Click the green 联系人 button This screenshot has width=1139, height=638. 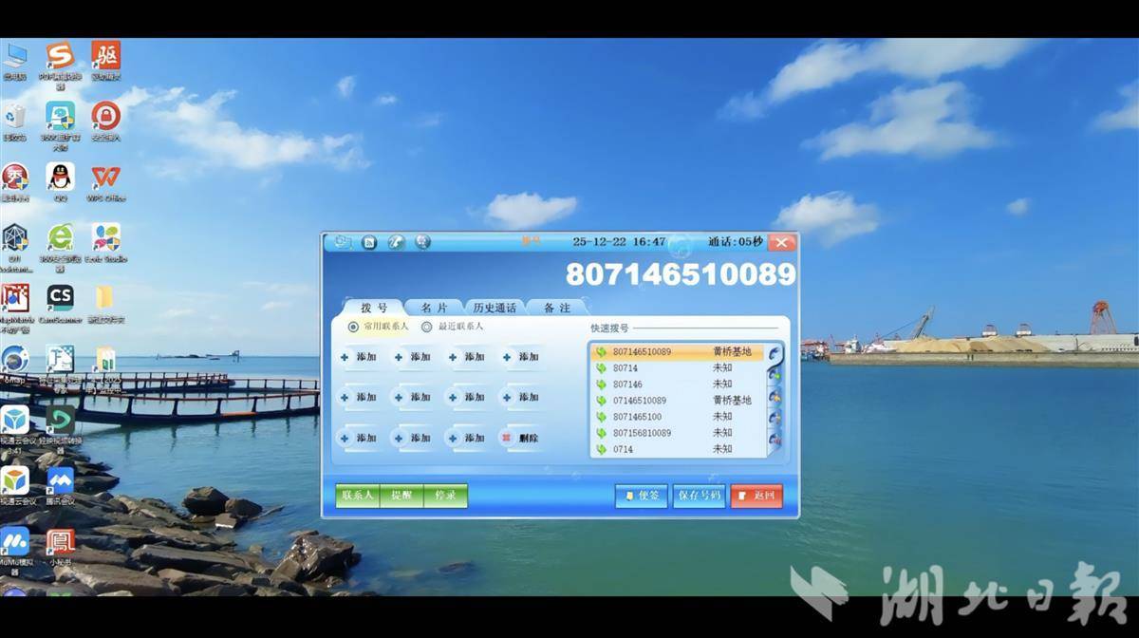coord(358,496)
